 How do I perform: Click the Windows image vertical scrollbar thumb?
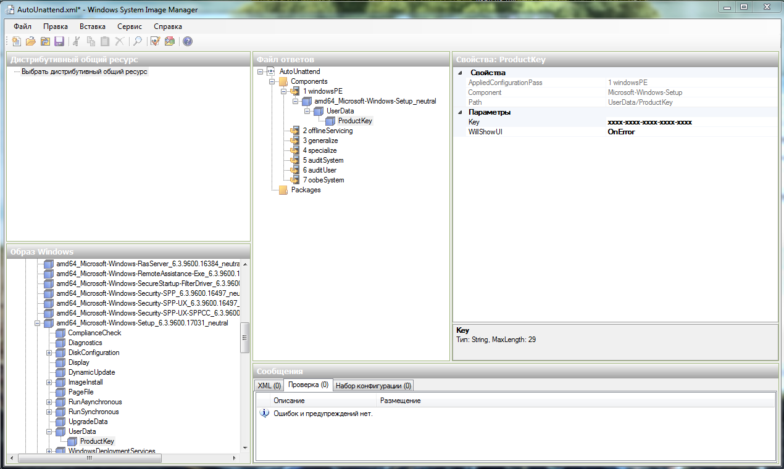click(244, 338)
